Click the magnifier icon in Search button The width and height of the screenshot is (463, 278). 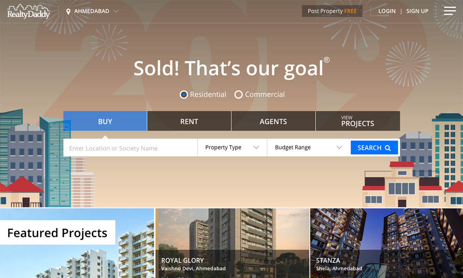[x=388, y=148]
